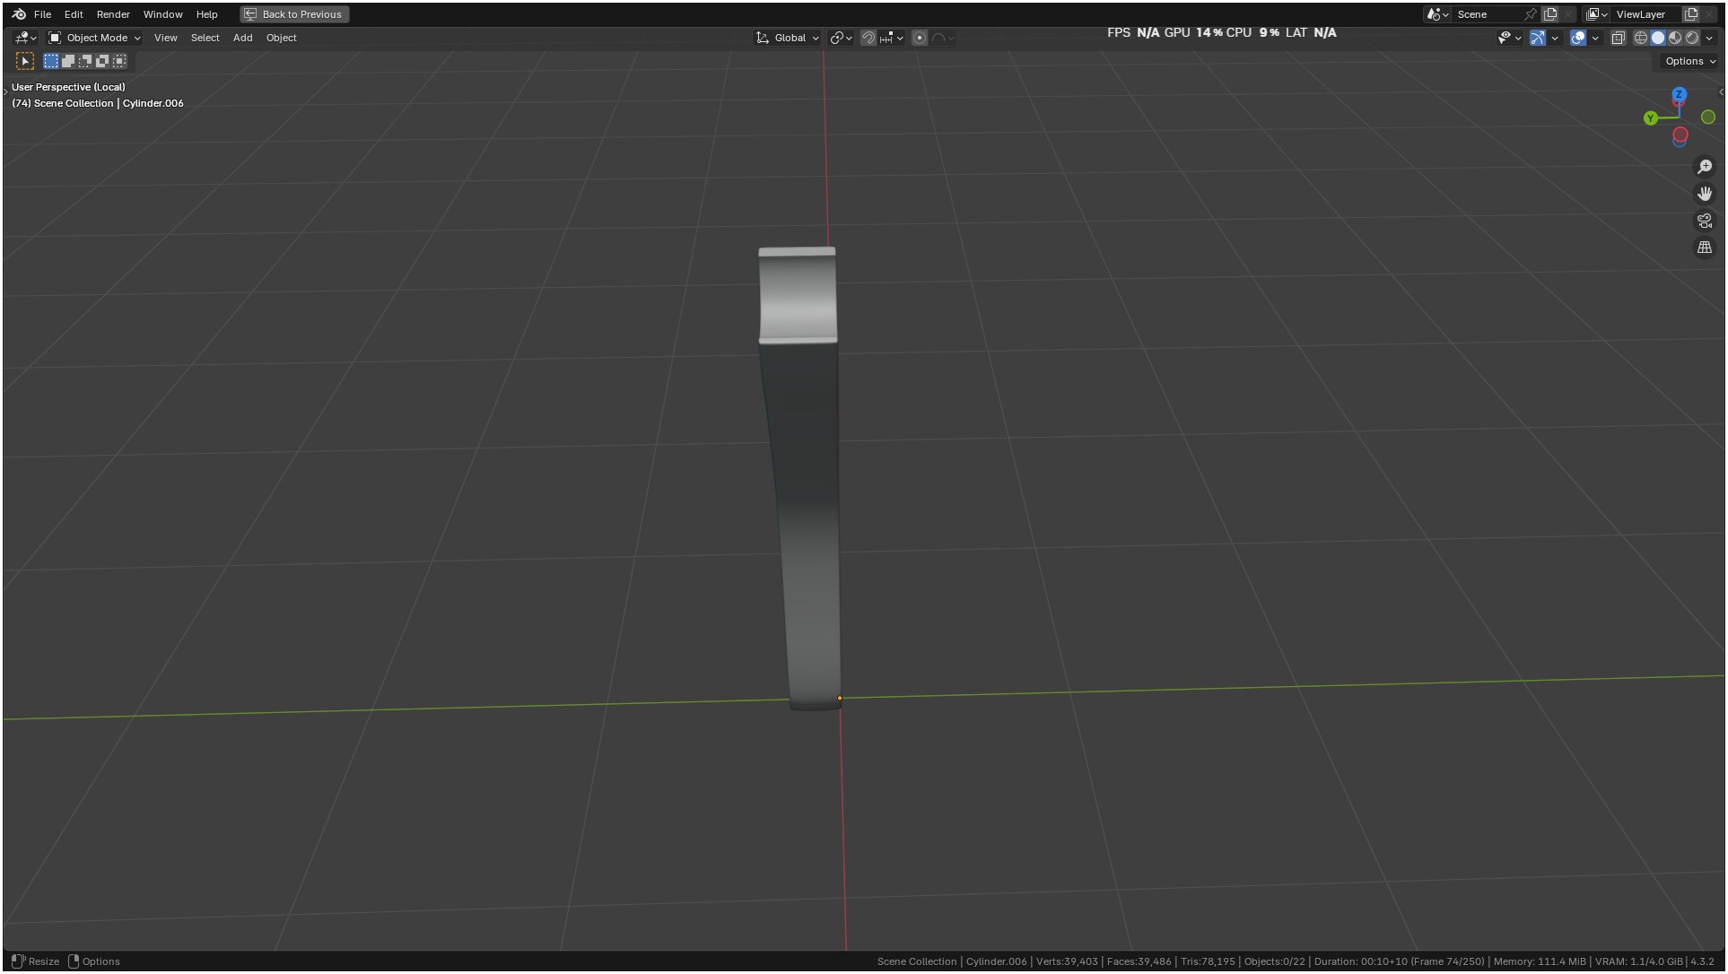This screenshot has height=974, width=1728.
Task: Open Global transform orientation dropdown
Action: click(788, 38)
